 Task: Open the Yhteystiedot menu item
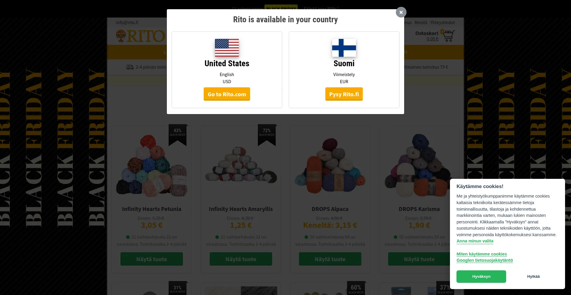(x=443, y=23)
